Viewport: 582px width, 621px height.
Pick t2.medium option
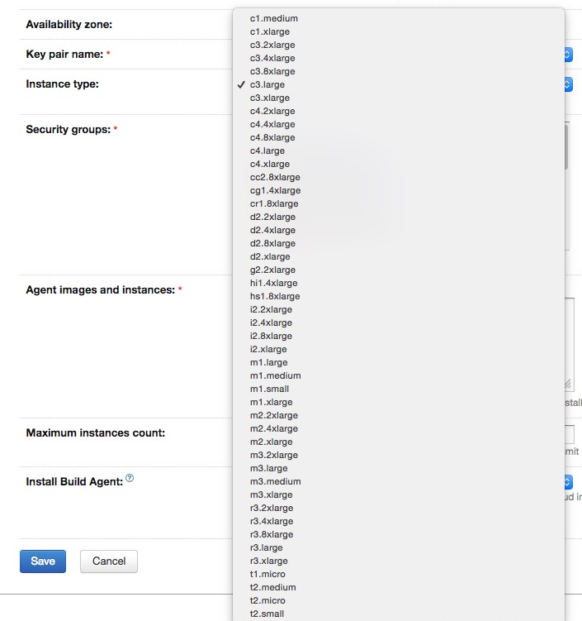(399, 587)
